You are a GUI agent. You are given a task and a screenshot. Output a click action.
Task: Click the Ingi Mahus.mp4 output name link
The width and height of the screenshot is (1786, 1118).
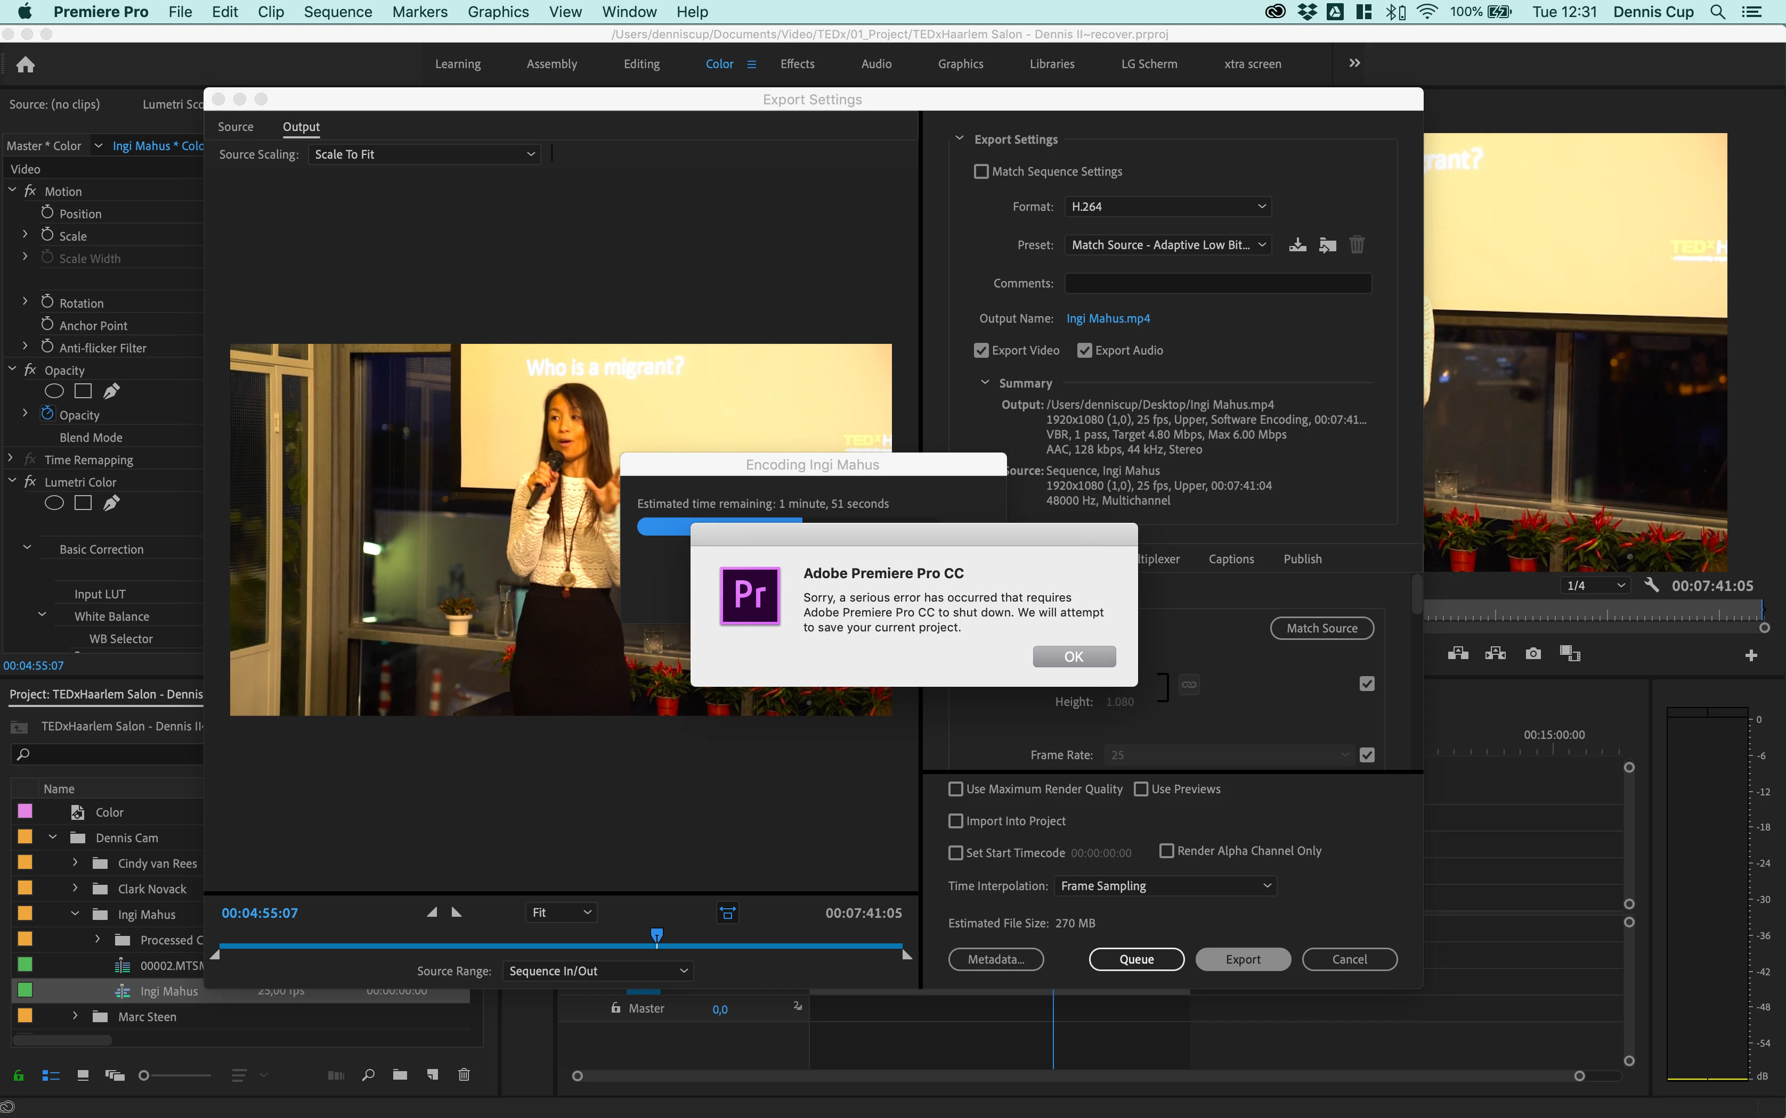1108,319
